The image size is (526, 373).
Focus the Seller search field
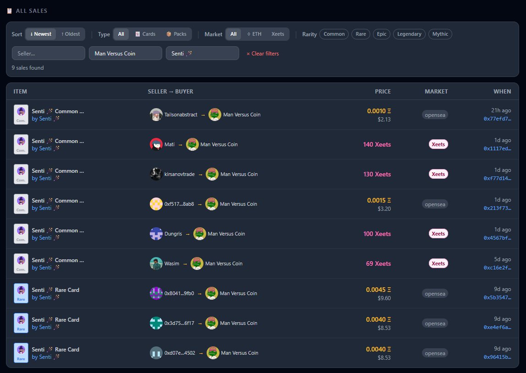[48, 53]
